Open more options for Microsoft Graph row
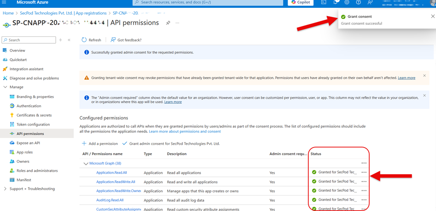 coord(364,163)
